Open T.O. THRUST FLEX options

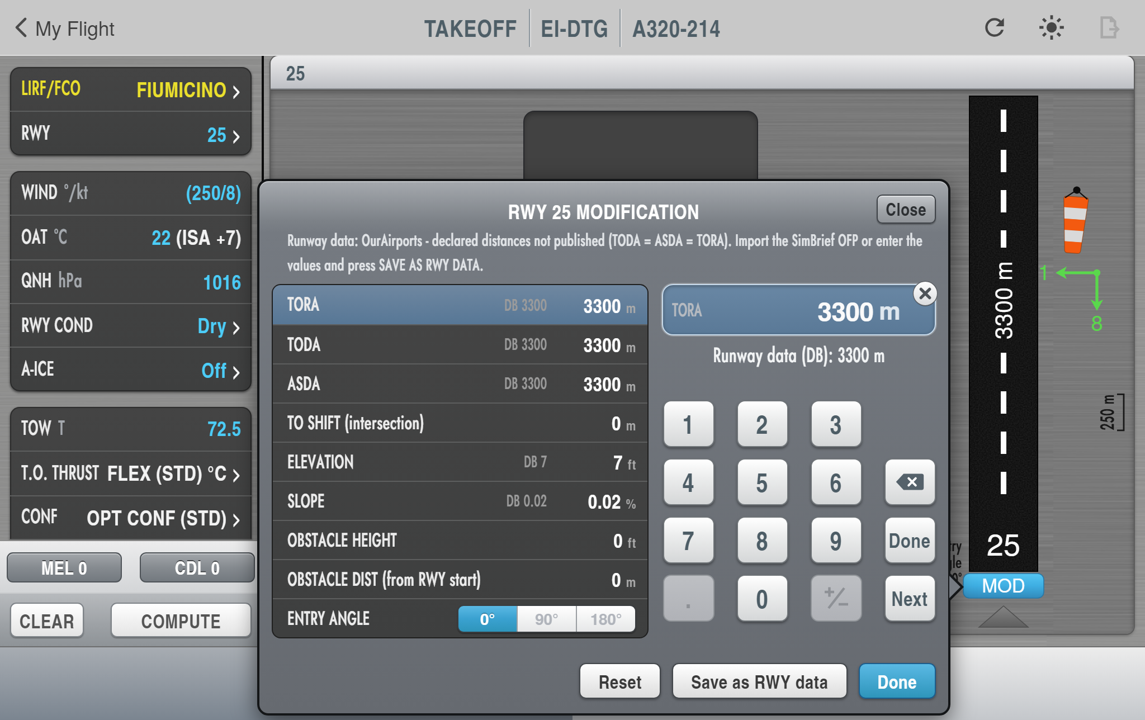(131, 473)
